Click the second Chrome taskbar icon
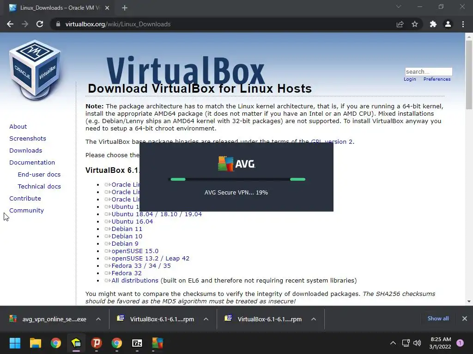 point(117,343)
